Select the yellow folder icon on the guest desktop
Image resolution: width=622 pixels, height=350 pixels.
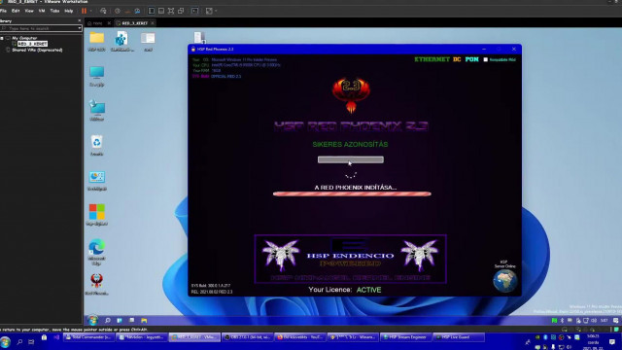pyautogui.click(x=97, y=39)
